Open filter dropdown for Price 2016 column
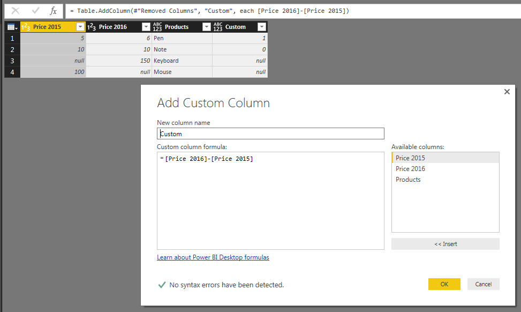The width and height of the screenshot is (521, 312). (146, 27)
